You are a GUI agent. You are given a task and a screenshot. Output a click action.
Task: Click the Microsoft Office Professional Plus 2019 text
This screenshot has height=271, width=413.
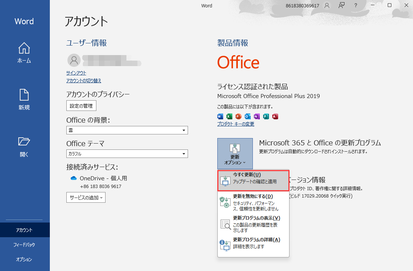point(268,96)
